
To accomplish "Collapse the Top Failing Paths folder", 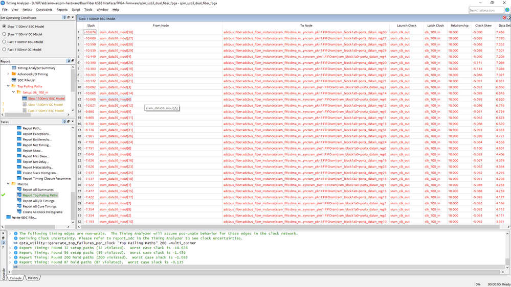I will (8, 86).
